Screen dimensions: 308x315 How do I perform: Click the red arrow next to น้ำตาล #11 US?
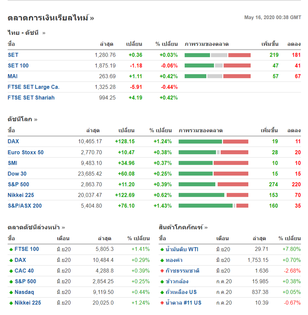click(162, 303)
